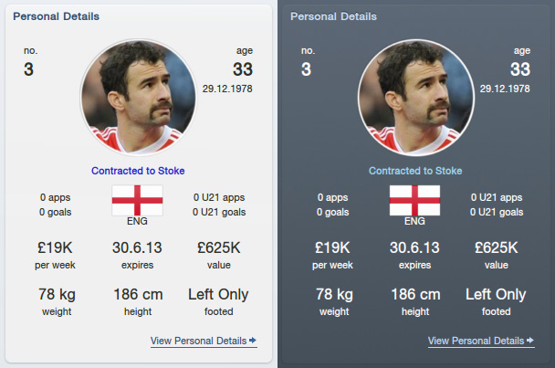Click the age 33 figure in light panel
Viewport: 555px width, 368px height.
click(x=243, y=69)
